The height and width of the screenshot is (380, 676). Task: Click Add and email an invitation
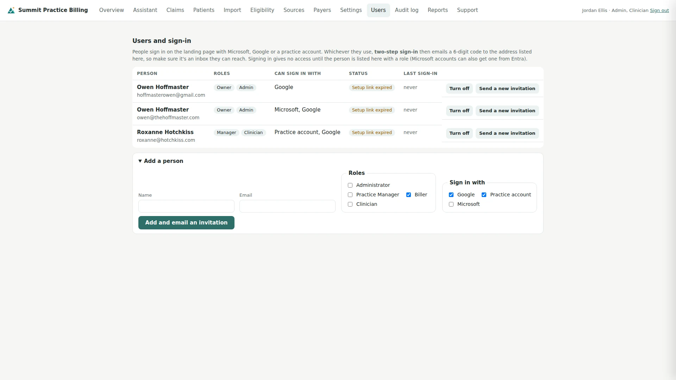coord(186,223)
